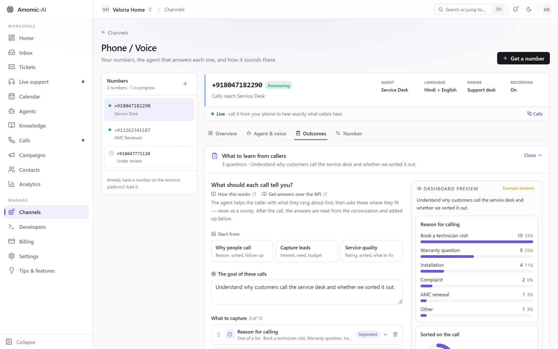Click the Reason for calling type icon
This screenshot has height=349, width=558.
pos(230,335)
